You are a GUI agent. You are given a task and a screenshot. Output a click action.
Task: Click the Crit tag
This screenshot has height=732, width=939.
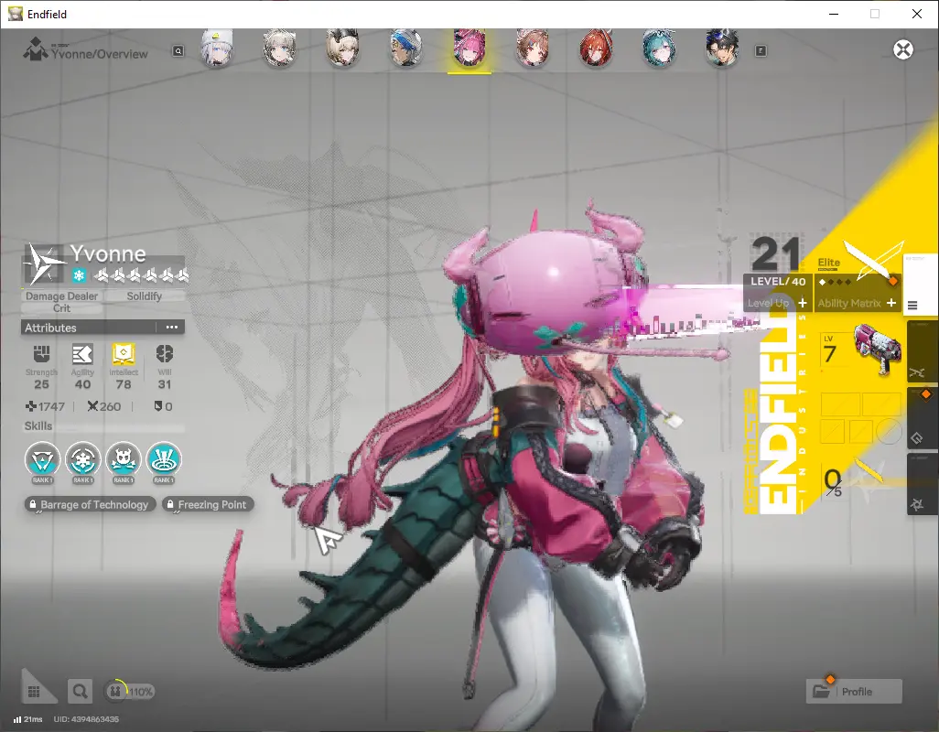61,308
